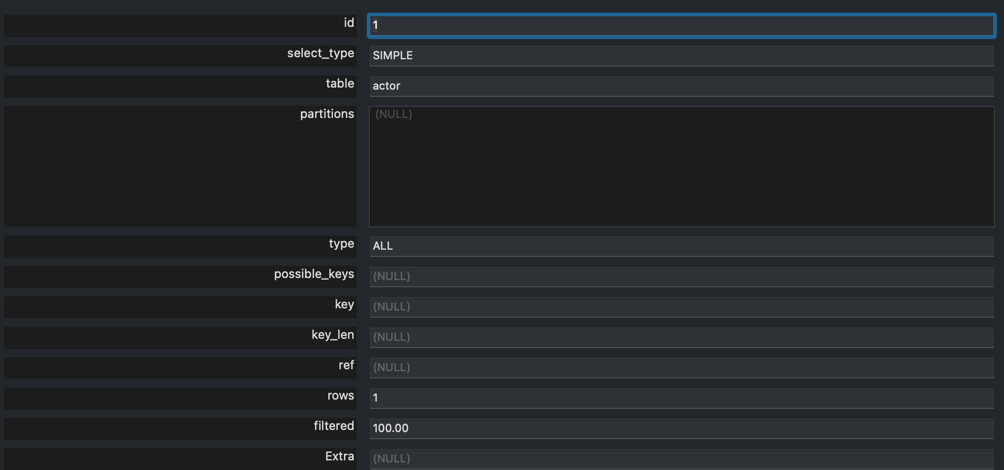Click the possible_keys NULL field

click(x=681, y=277)
